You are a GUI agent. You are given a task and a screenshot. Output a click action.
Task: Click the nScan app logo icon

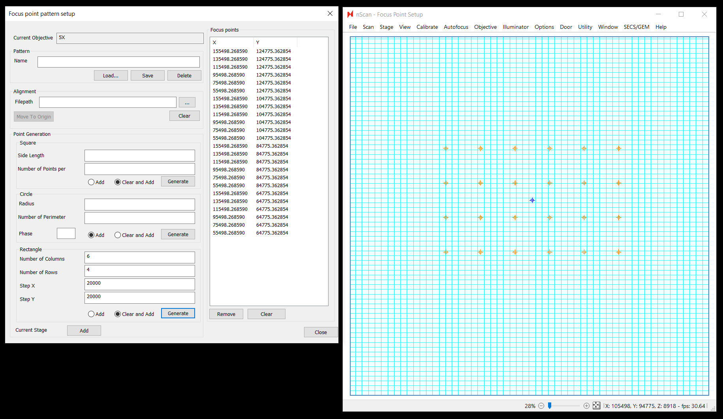click(x=350, y=15)
